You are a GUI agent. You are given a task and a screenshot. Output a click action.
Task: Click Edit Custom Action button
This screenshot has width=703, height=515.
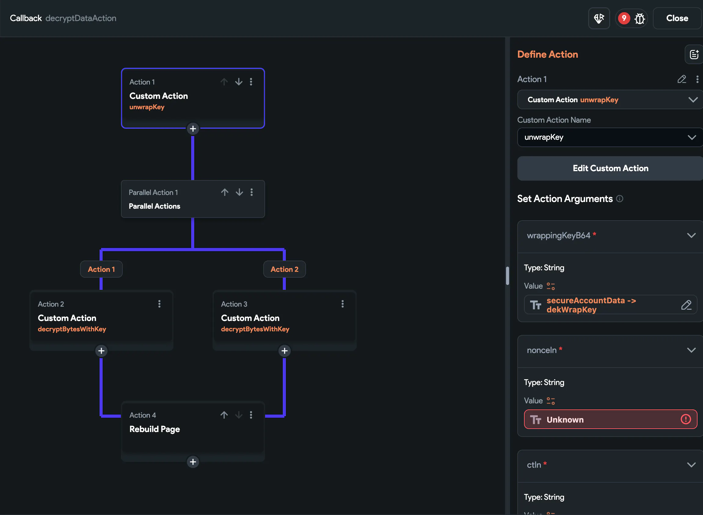tap(610, 168)
